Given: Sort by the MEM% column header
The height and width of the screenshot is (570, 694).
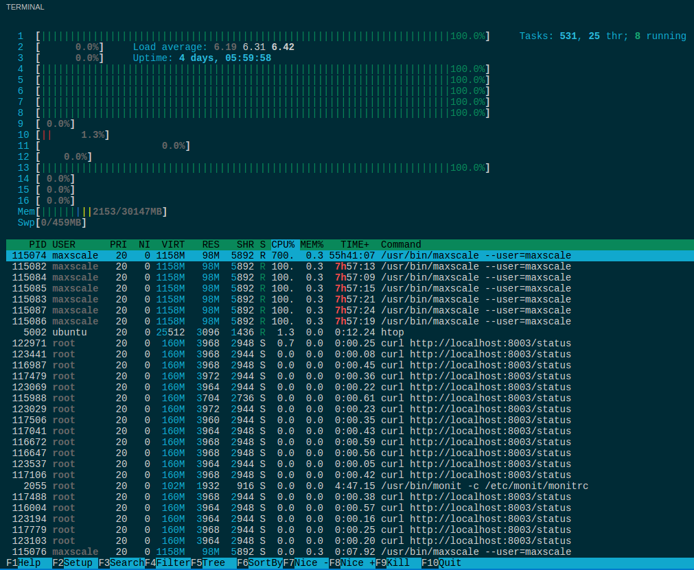Looking at the screenshot, I should click(x=312, y=245).
